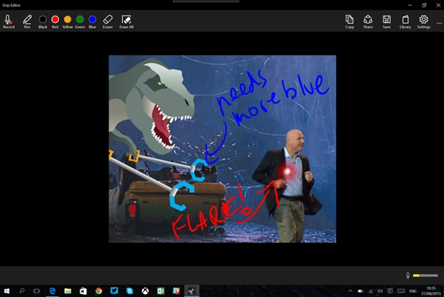Save the snip
This screenshot has width=444, height=297.
387,22
